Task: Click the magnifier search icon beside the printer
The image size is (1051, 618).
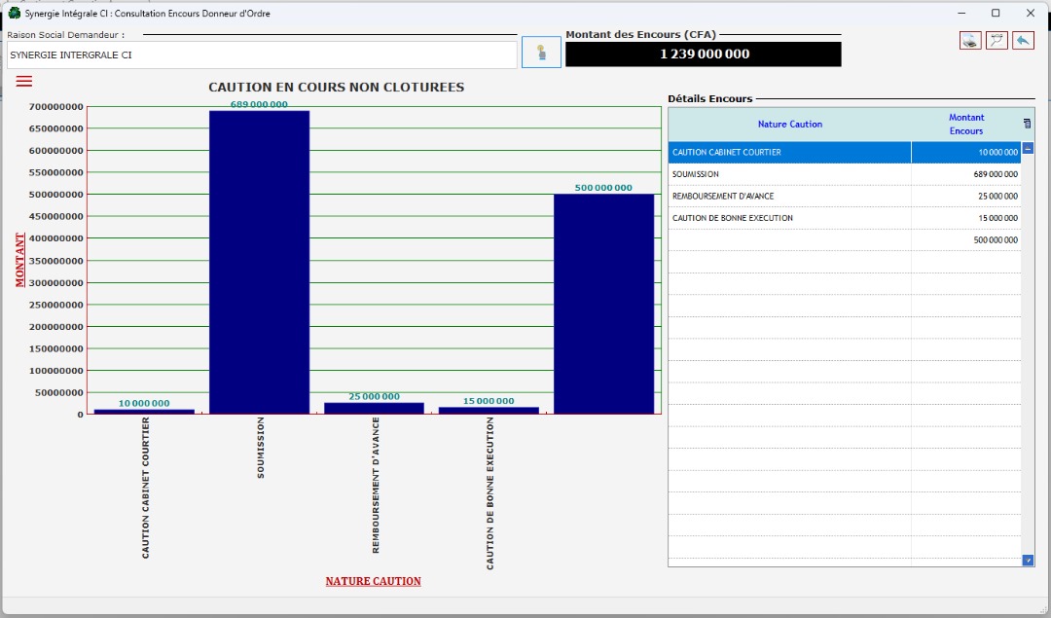Action: click(997, 41)
